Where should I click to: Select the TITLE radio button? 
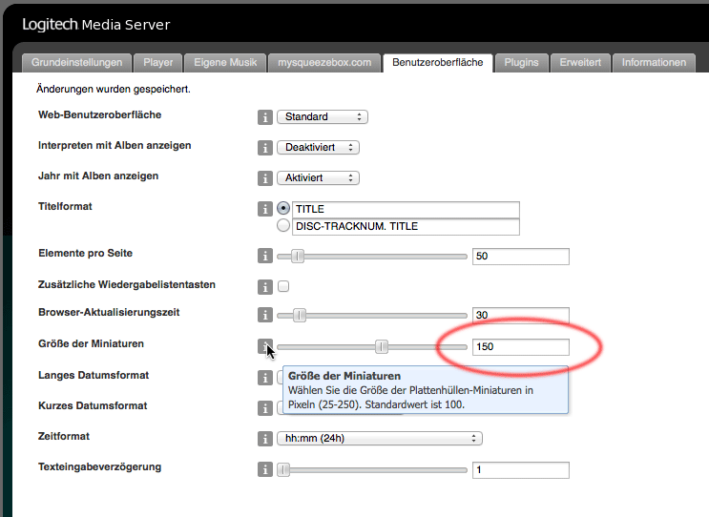283,209
